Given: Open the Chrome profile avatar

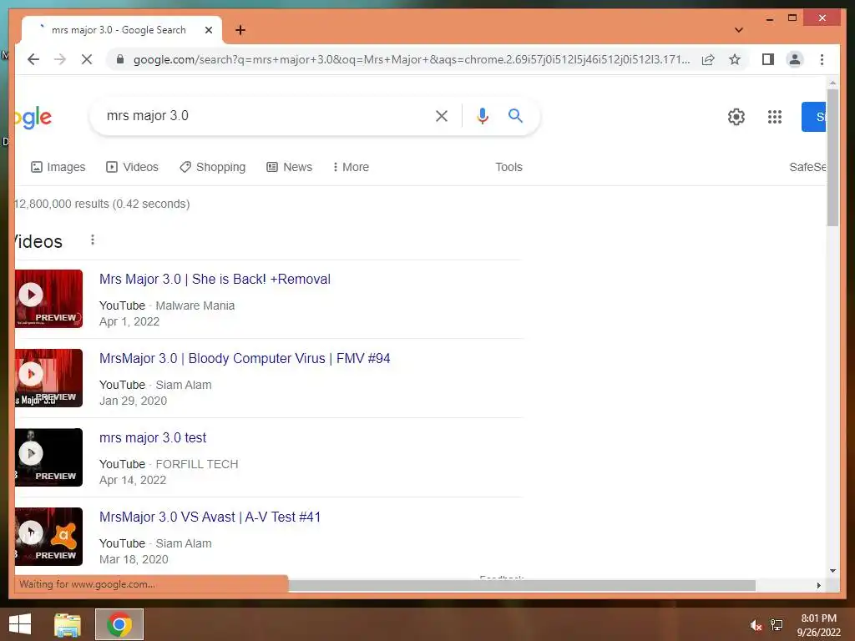Looking at the screenshot, I should pyautogui.click(x=795, y=59).
